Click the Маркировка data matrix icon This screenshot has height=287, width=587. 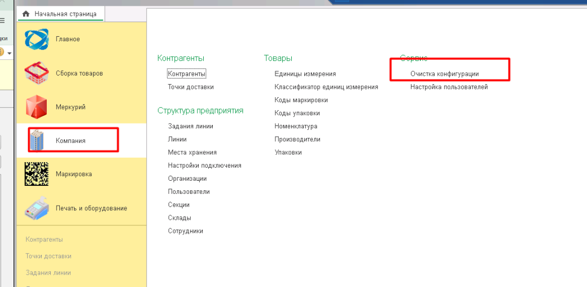(36, 174)
